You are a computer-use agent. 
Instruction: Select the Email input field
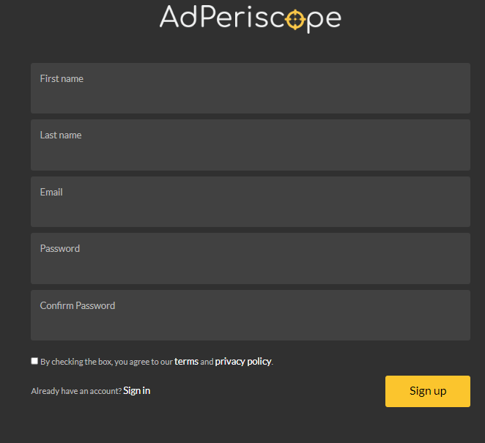click(251, 201)
